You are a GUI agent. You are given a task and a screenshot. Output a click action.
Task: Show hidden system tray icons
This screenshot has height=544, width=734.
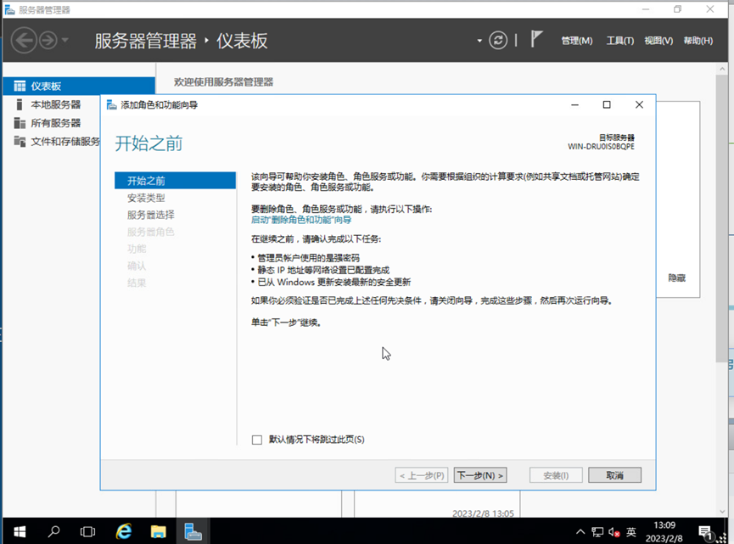[x=580, y=532]
